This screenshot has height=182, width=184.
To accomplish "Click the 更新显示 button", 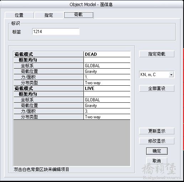I will pos(157,131).
